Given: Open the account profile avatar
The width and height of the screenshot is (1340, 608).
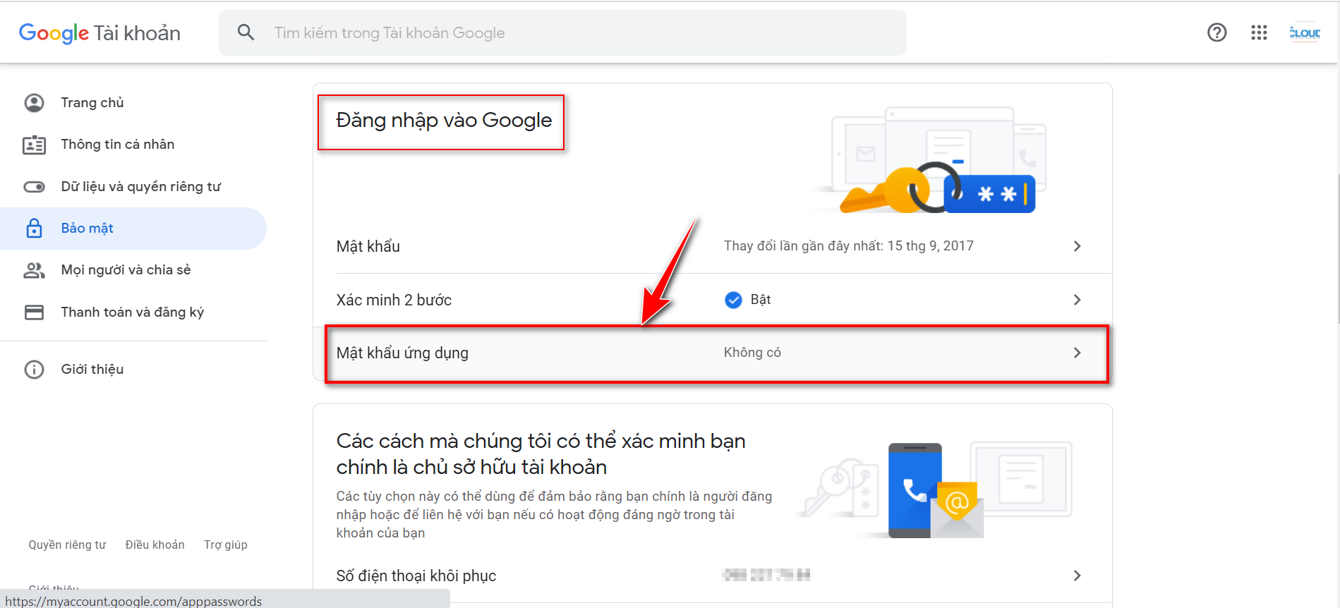Looking at the screenshot, I should (1305, 32).
